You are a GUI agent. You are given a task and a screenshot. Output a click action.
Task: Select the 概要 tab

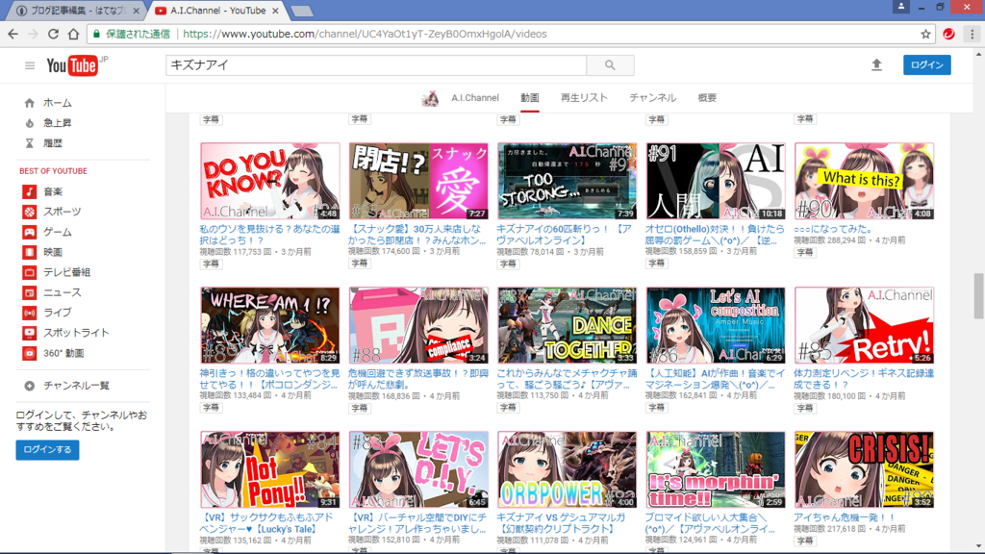pos(707,98)
